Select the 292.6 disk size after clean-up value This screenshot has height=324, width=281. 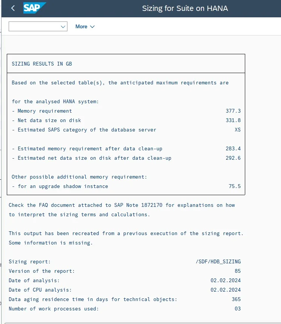coord(233,158)
